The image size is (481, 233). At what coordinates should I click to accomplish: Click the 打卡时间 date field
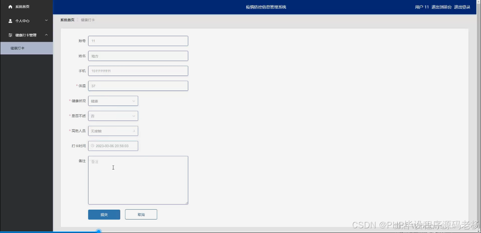coord(113,146)
